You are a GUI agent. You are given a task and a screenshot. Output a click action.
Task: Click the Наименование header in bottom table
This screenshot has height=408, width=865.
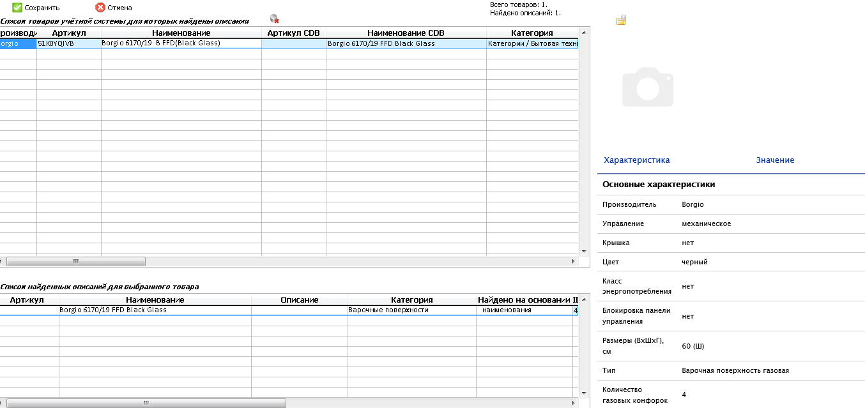tap(155, 300)
